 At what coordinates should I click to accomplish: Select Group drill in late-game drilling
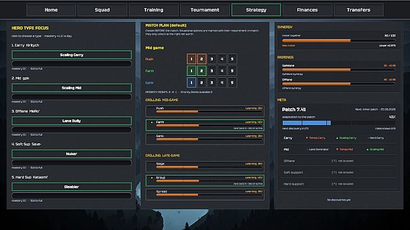205,180
